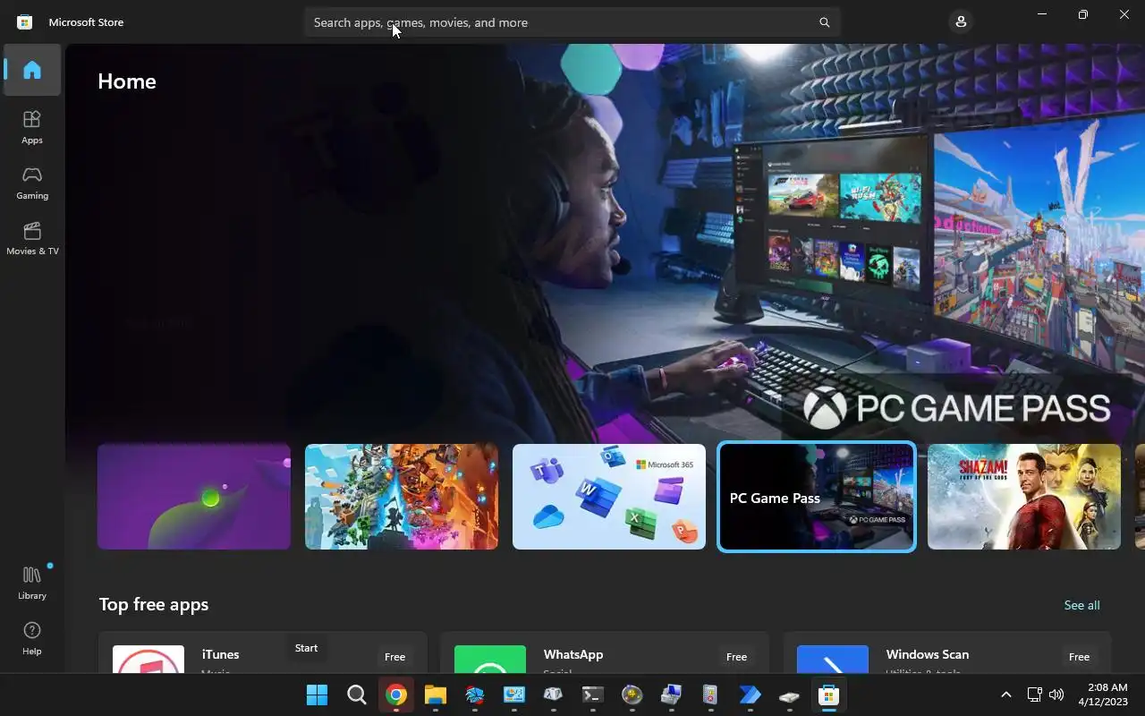The height and width of the screenshot is (716, 1145).
Task: Open the blue-red swirl app on the taskbar
Action: pyautogui.click(x=474, y=695)
